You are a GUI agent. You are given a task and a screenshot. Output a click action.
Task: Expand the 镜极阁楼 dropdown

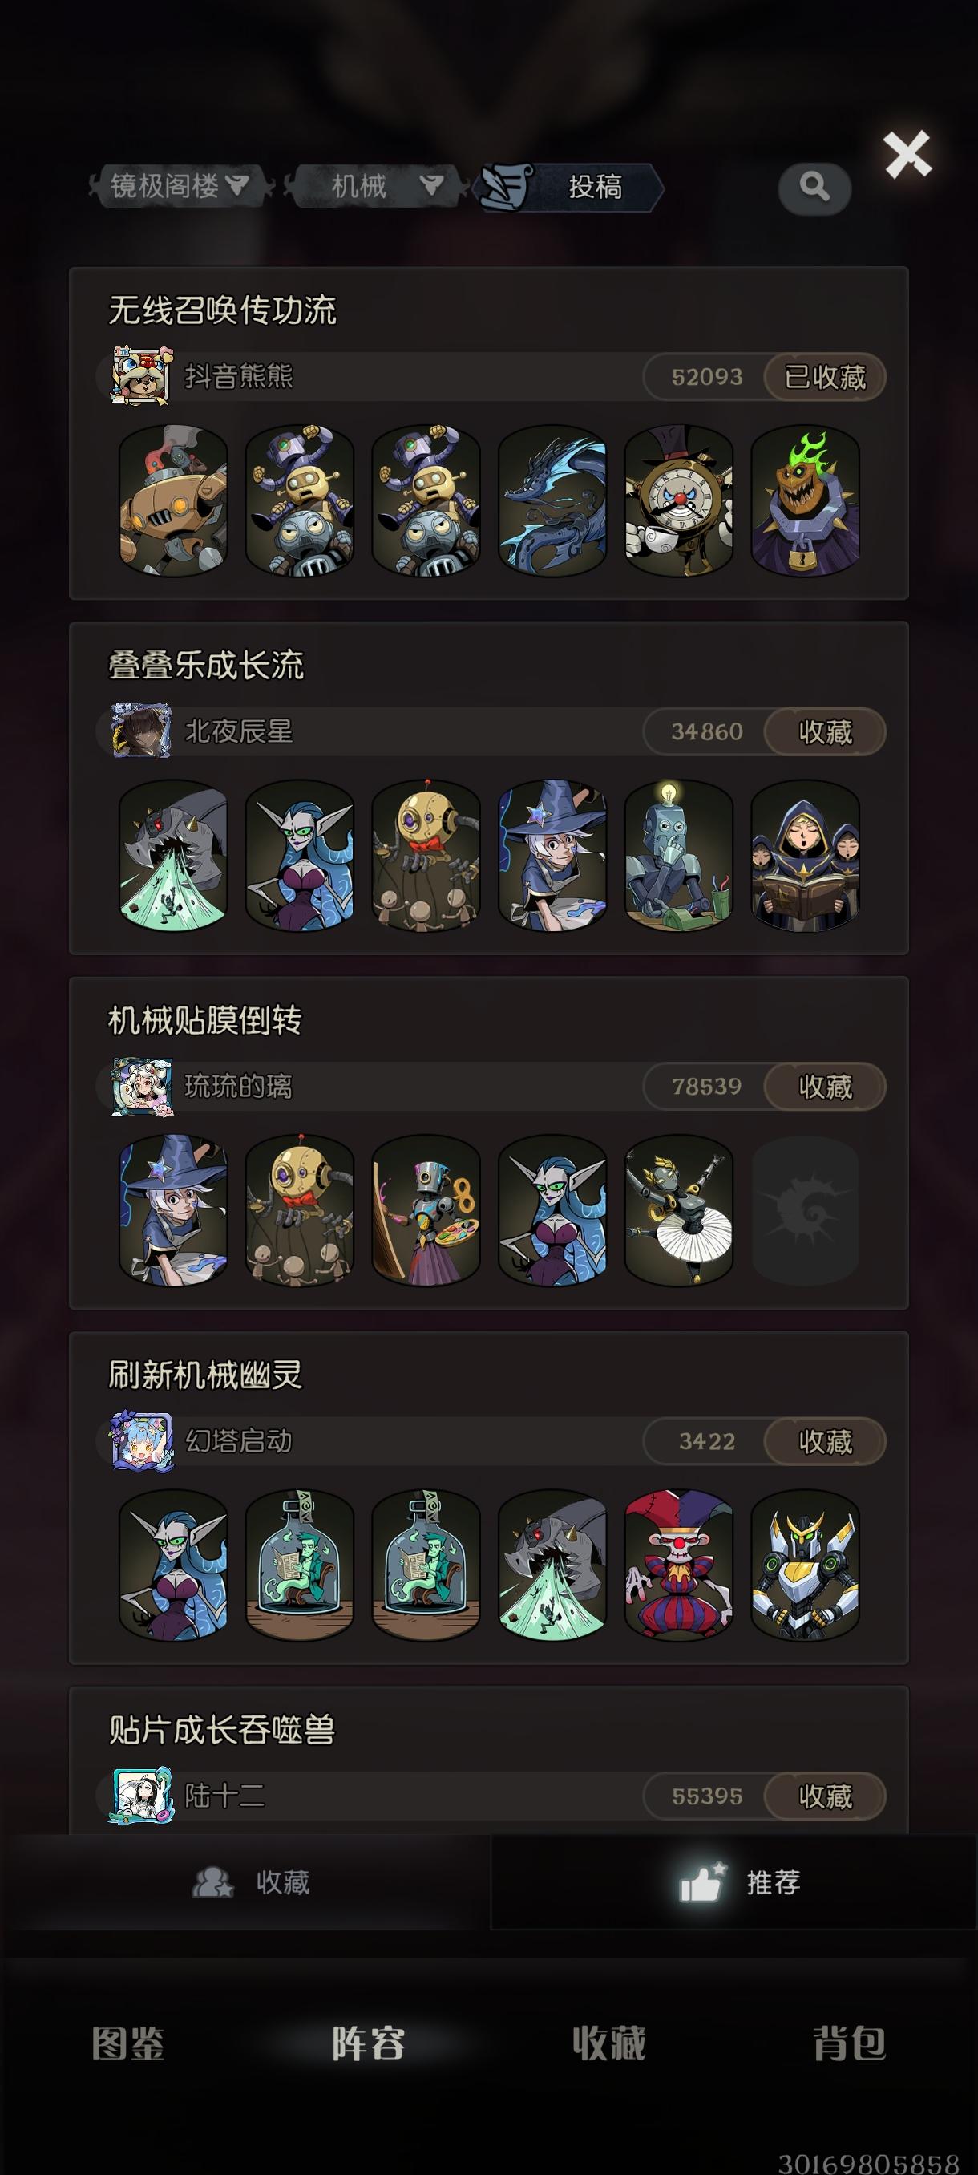click(180, 186)
